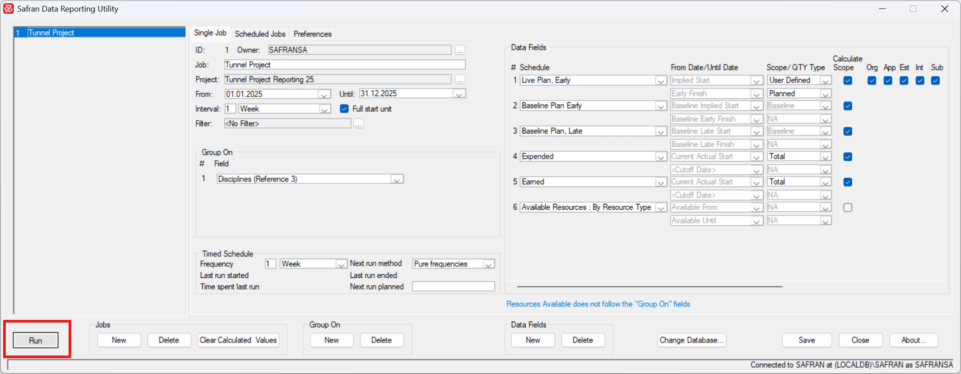Click the Close button at bottom
This screenshot has width=961, height=374.
(860, 340)
